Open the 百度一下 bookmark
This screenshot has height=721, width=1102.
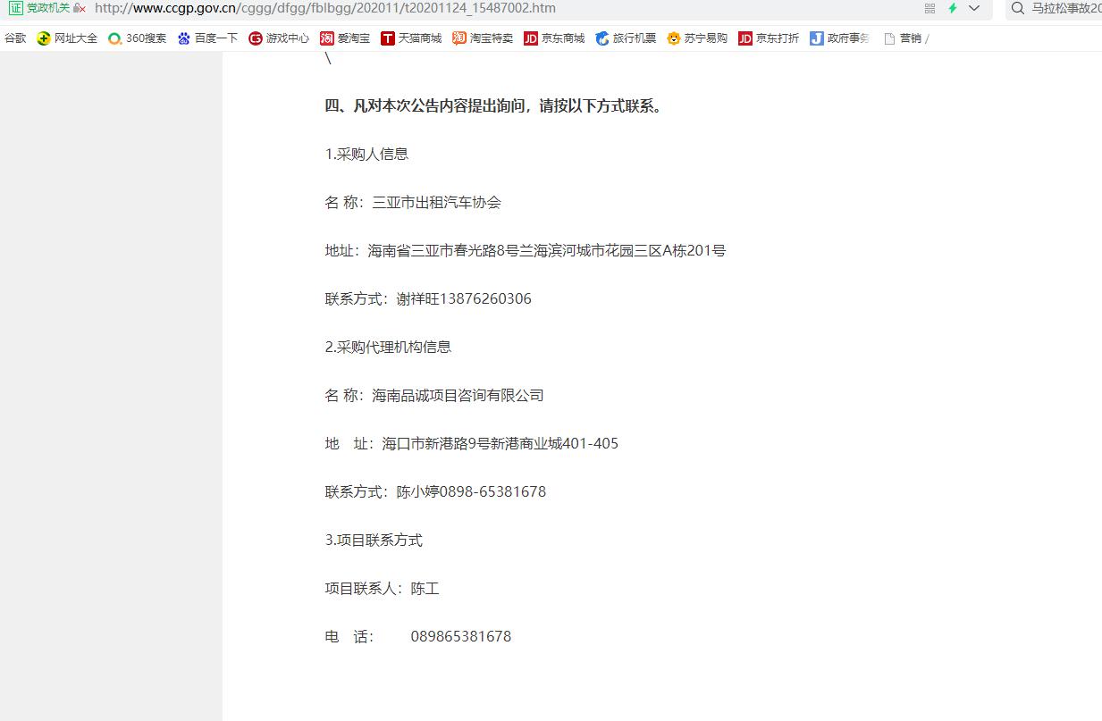(207, 38)
